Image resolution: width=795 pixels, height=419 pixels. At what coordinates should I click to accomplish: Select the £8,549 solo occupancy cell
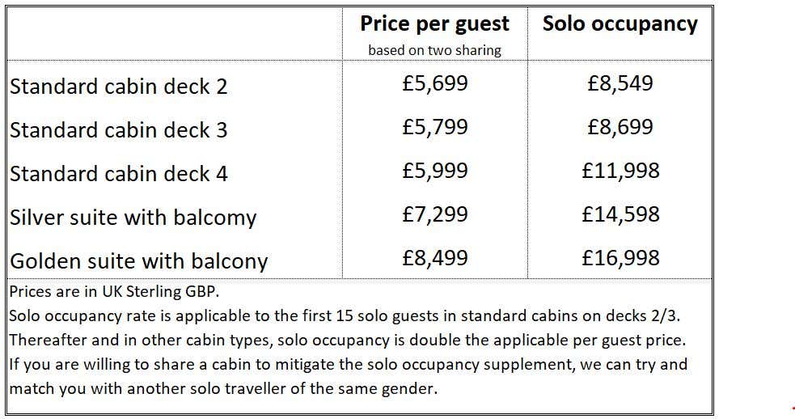click(620, 83)
